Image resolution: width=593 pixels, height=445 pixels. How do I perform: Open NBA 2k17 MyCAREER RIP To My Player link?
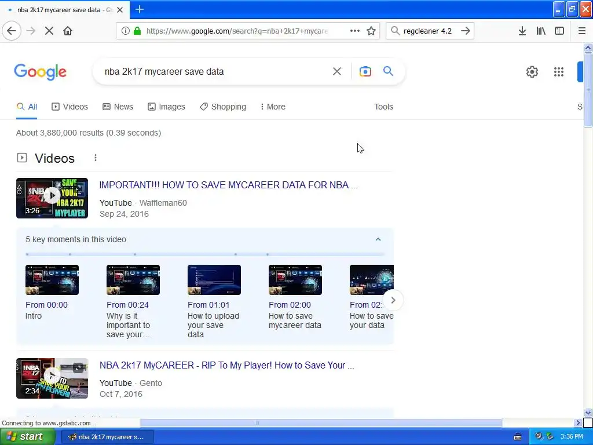point(226,365)
